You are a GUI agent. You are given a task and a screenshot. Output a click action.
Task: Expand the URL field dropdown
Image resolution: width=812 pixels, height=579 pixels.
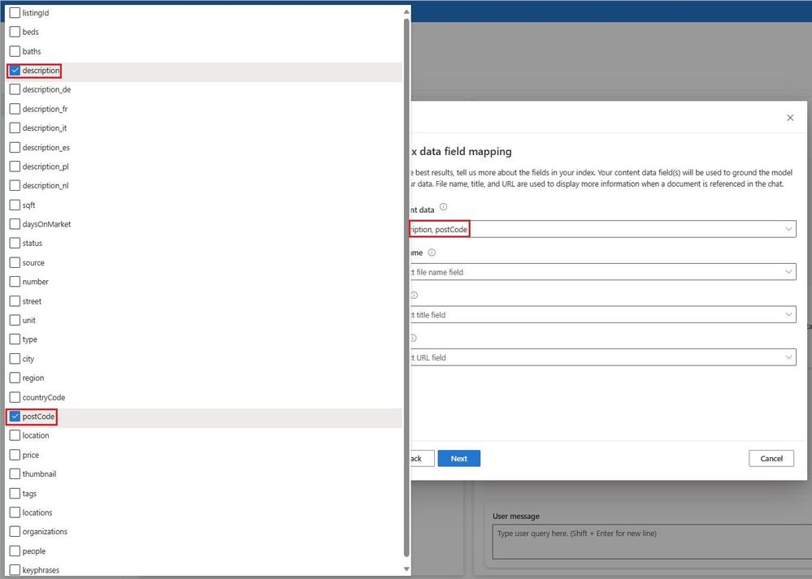point(603,357)
